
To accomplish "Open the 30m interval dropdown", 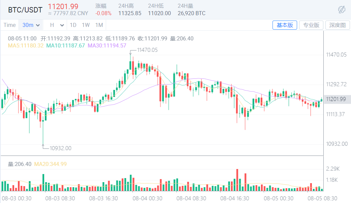I will (31, 25).
